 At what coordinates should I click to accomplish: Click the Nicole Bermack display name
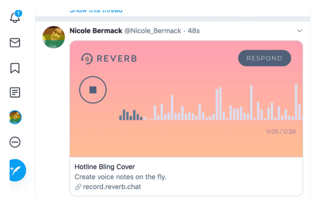[x=96, y=31]
